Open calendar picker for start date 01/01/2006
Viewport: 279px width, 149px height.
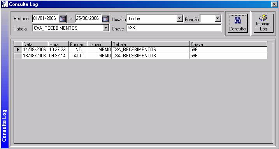pos(63,19)
